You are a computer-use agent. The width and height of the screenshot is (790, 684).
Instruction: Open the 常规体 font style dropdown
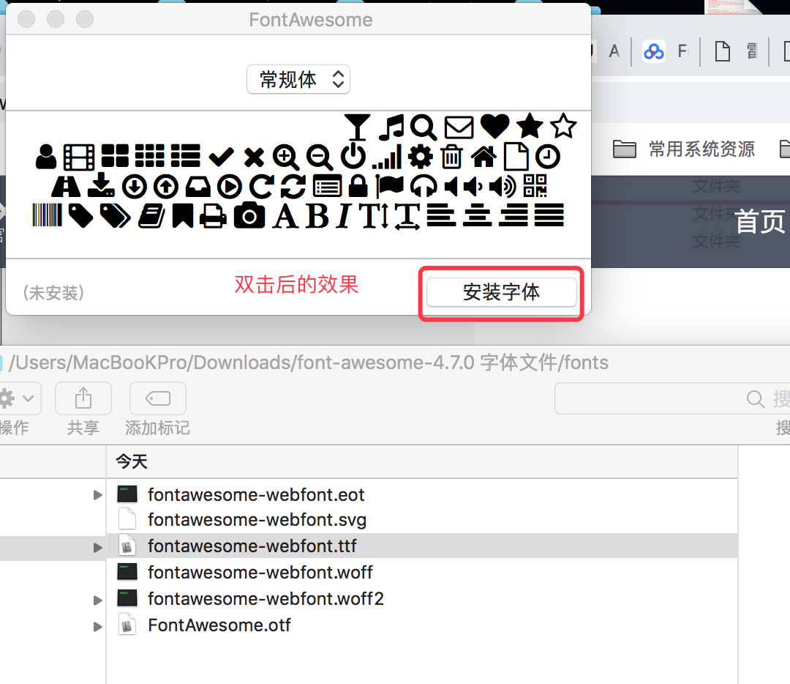tap(298, 79)
